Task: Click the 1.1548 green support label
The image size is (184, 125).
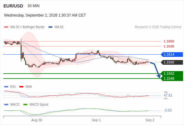Action: [172, 78]
